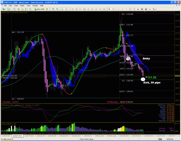Switch chart to H4 timeframe
This screenshot has height=141, width=181.
(92, 9)
